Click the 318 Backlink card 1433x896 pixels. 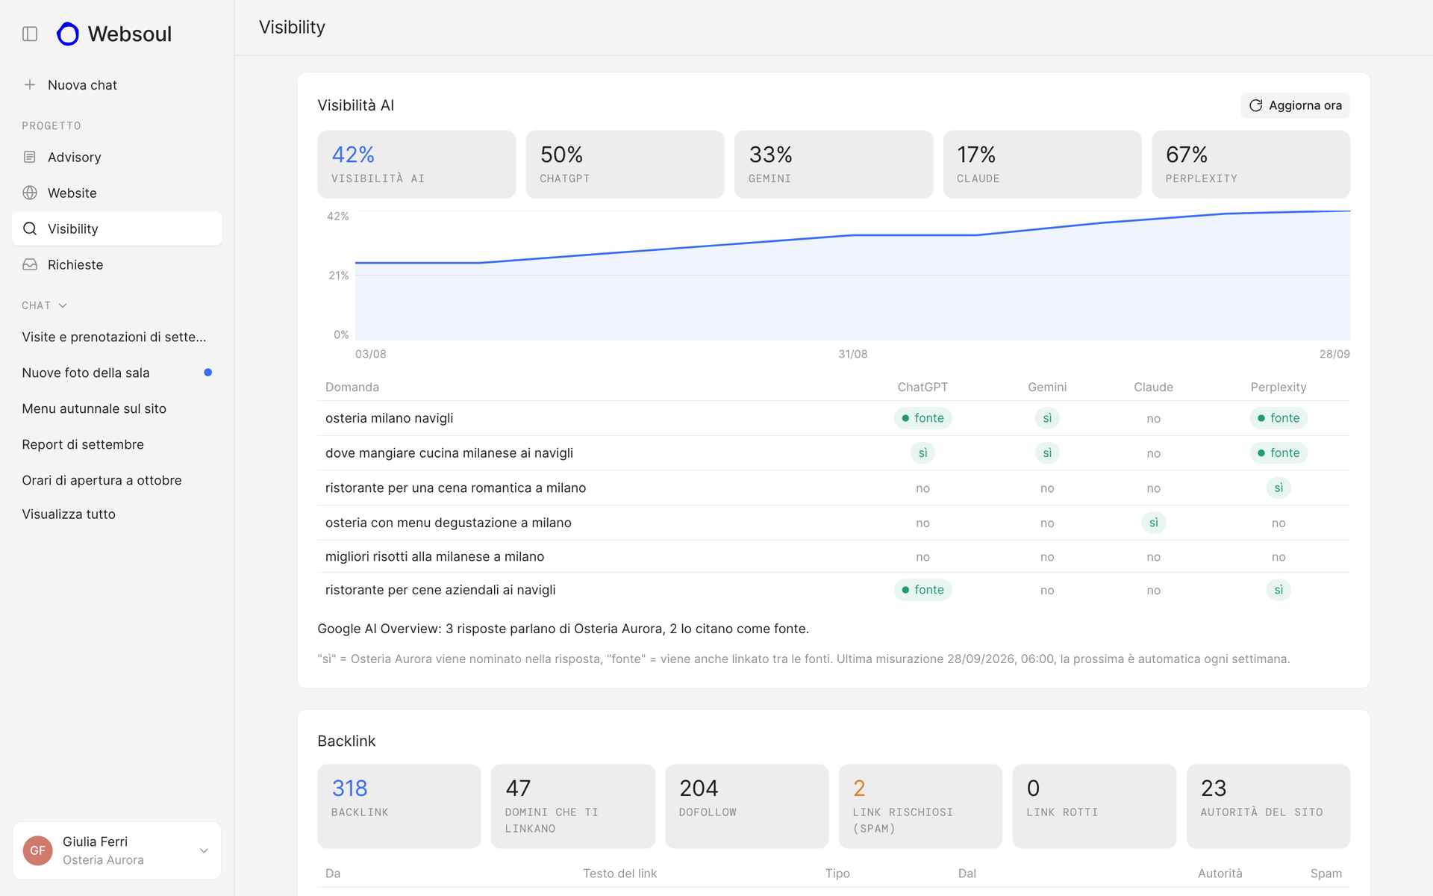coord(399,806)
